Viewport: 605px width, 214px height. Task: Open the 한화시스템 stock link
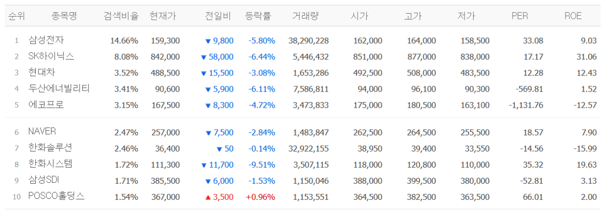(x=50, y=164)
